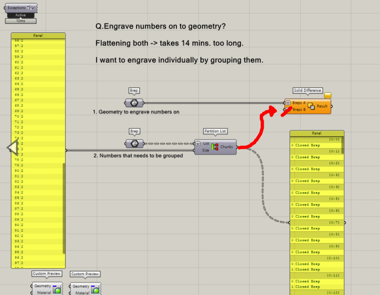Select the Partition List component icon
This screenshot has width=380, height=295.
[215, 146]
